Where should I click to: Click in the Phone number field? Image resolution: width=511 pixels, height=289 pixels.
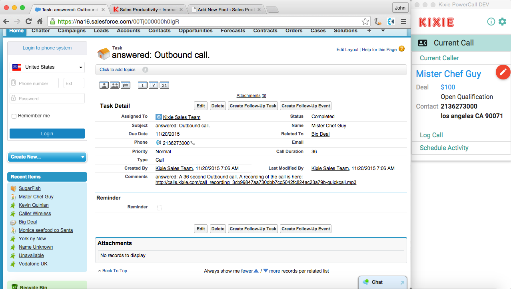click(34, 83)
